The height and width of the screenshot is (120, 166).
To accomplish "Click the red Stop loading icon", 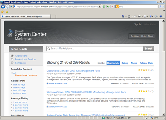I will (x=113, y=7).
